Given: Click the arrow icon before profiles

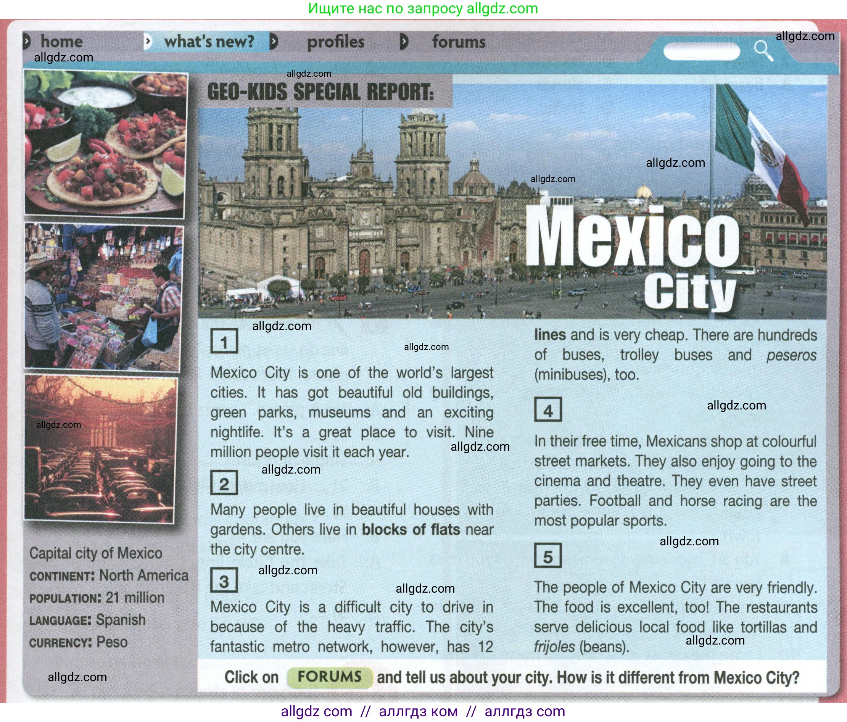Looking at the screenshot, I should coord(274,42).
